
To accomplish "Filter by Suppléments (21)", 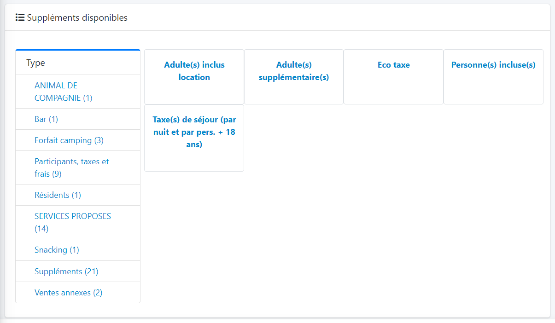I will (66, 271).
